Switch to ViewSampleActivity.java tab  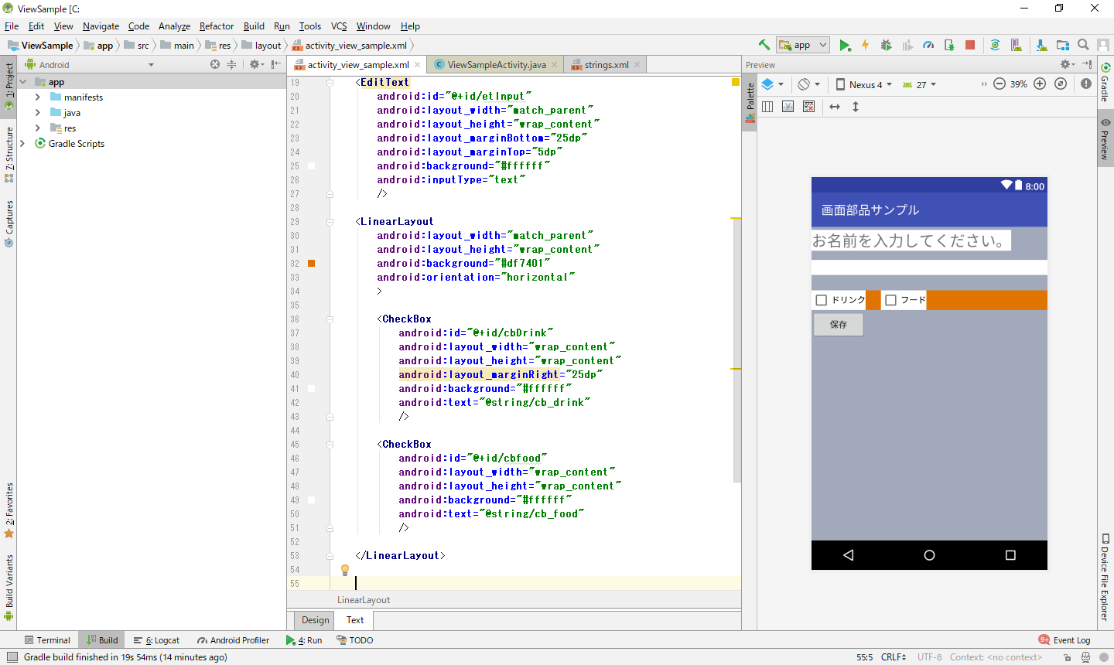click(496, 65)
